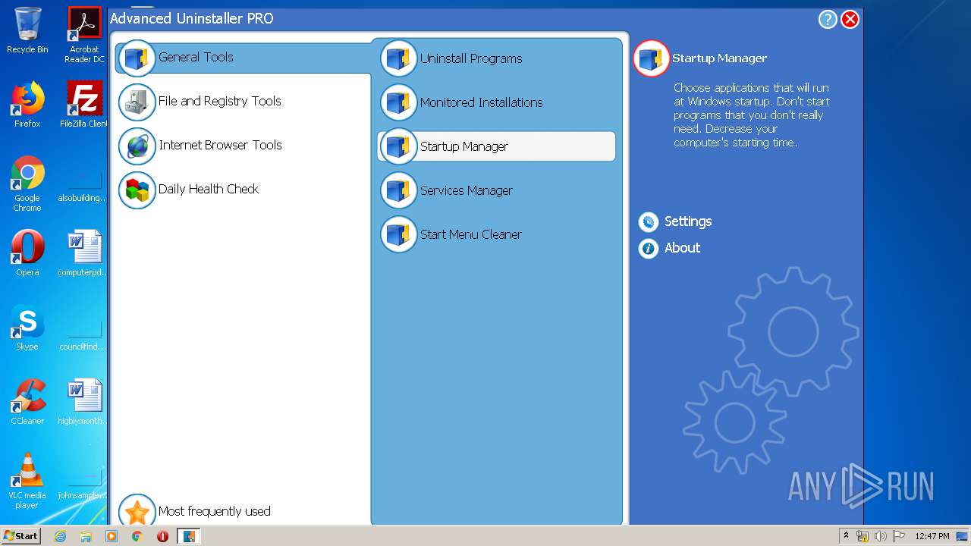This screenshot has height=546, width=971.
Task: Click the Settings gear icon
Action: [x=649, y=221]
